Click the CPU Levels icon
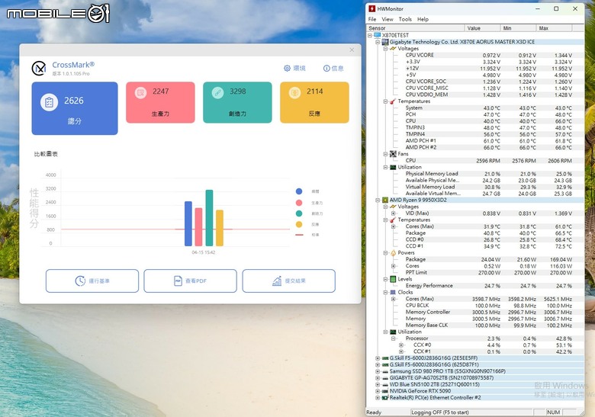Image resolution: width=595 pixels, height=417 pixels. click(x=393, y=279)
